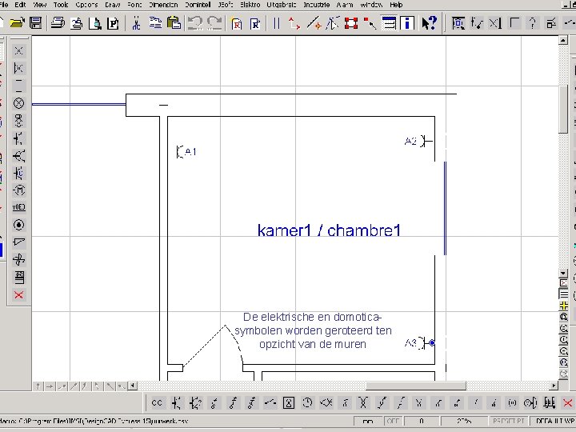Click the Save floppy disk icon
Screen dimensions: 576x432
[x=36, y=23]
